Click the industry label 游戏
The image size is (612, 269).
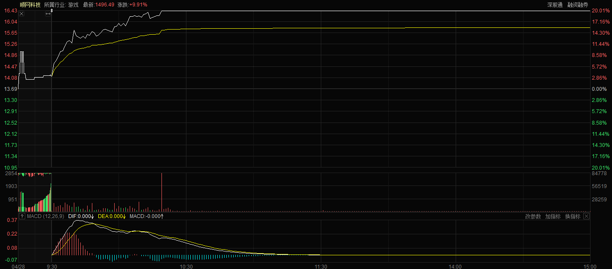(73, 5)
